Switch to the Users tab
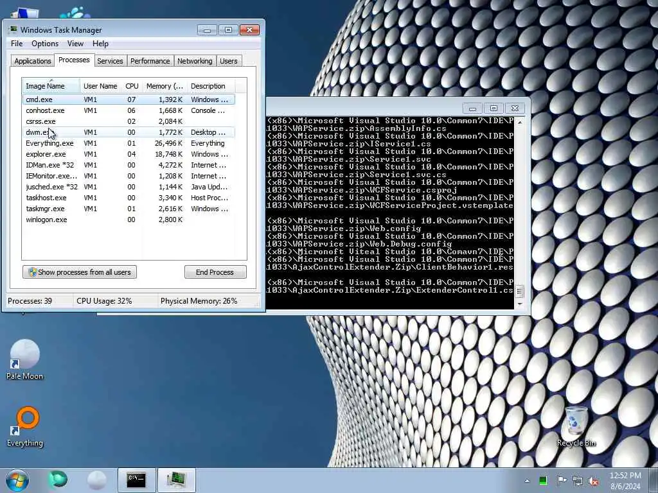658x493 pixels. click(229, 61)
